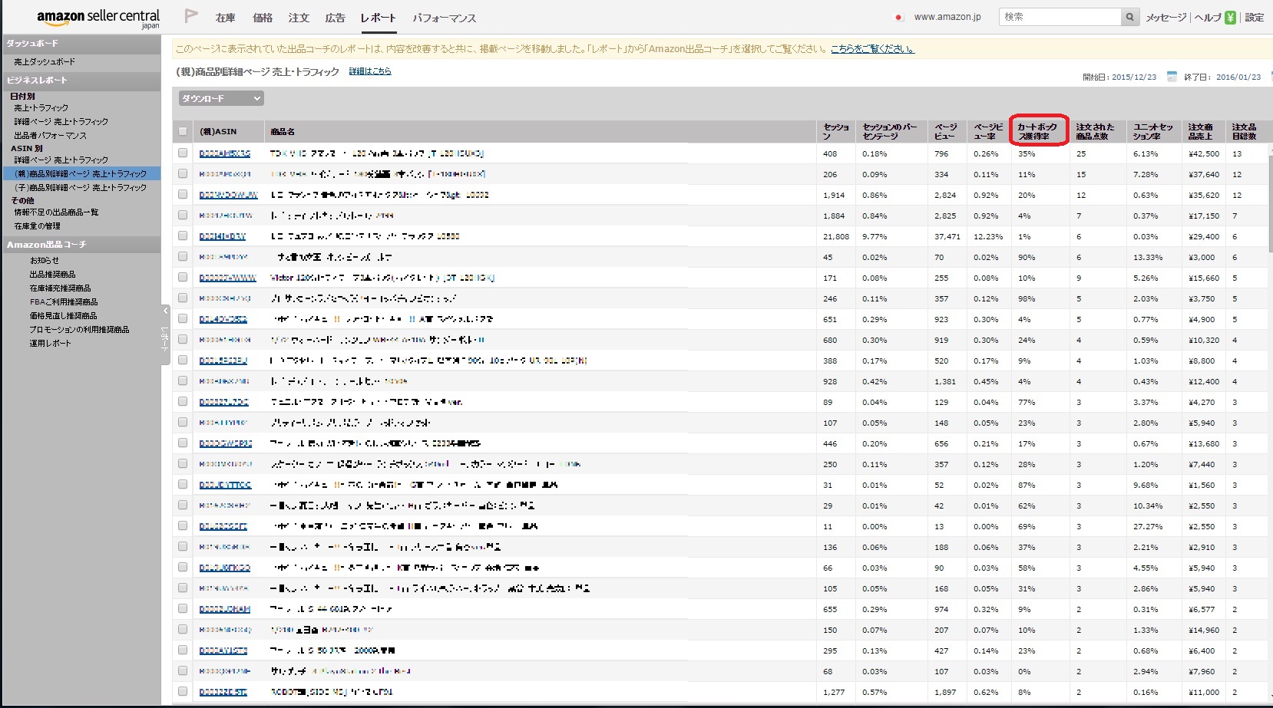Open the ダウンロード dropdown

[x=221, y=98]
